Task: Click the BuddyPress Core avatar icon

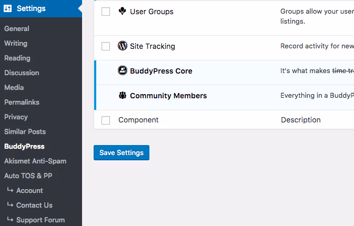Action: 123,70
